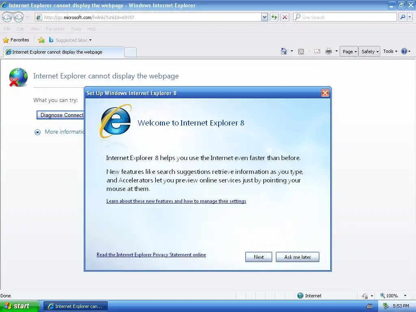
Task: Click the Refresh page icon
Action: tap(274, 17)
